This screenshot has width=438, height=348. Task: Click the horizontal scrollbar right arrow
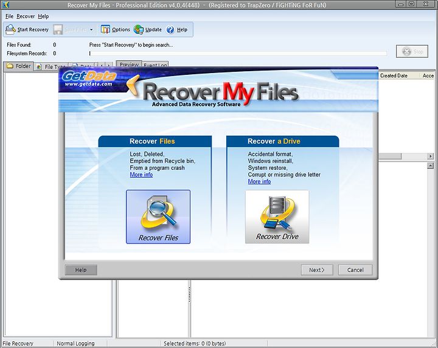coord(431,156)
